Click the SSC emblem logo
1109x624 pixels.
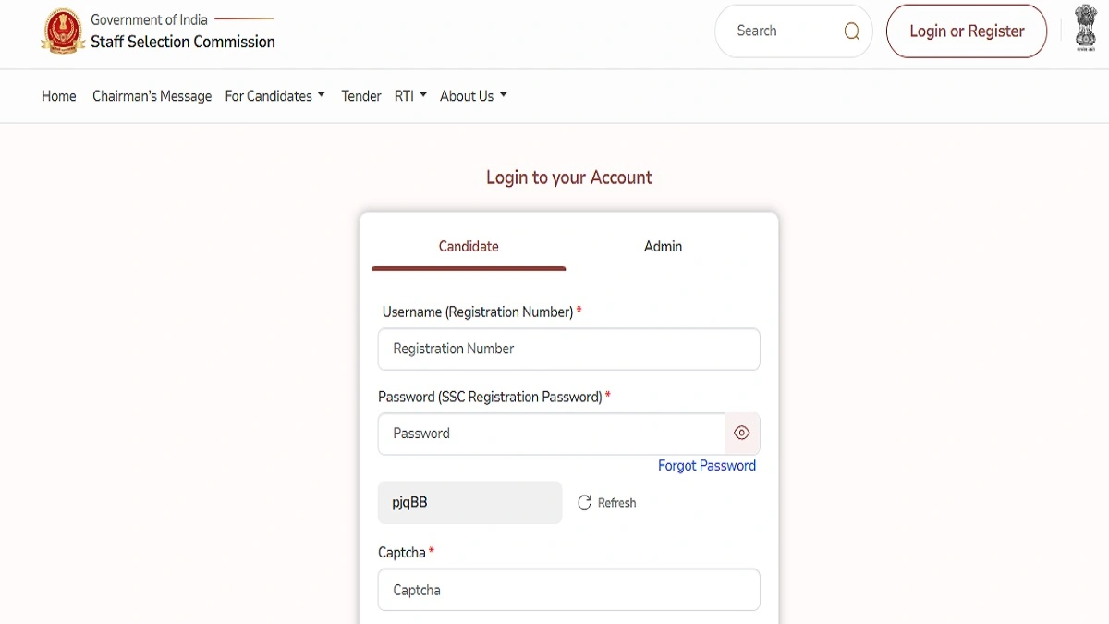click(x=63, y=31)
